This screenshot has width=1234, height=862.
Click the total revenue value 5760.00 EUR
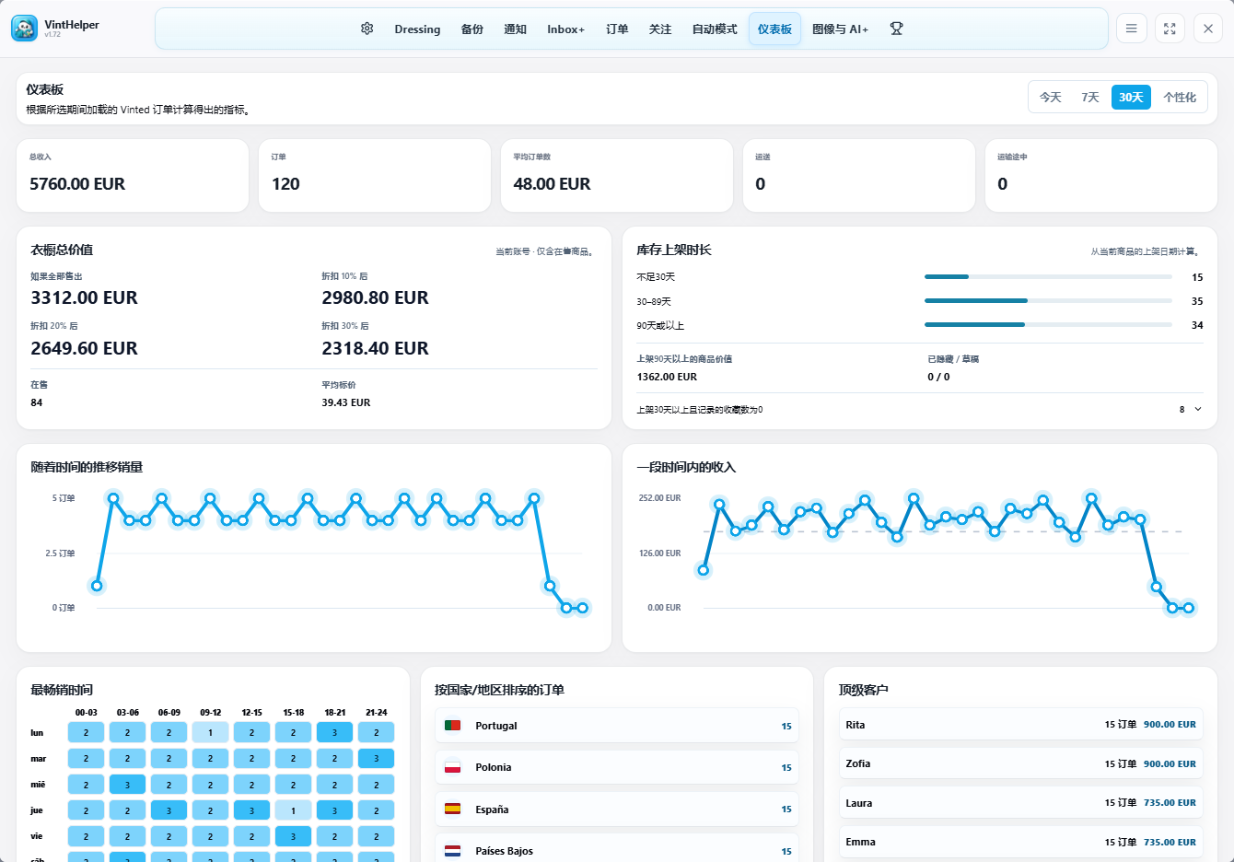coord(77,184)
